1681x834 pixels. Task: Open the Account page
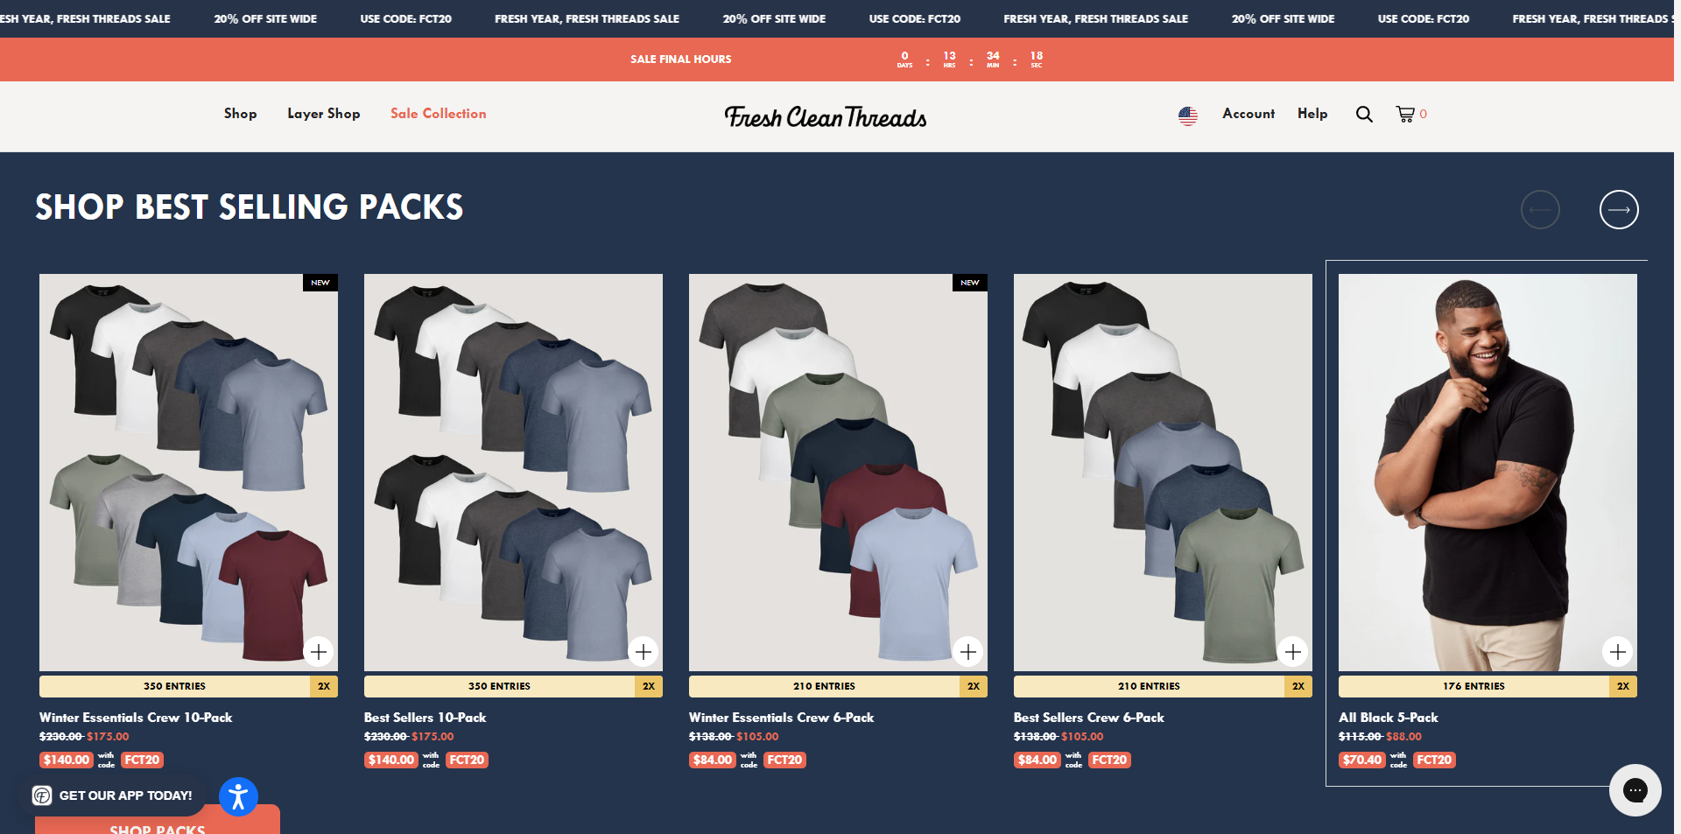pyautogui.click(x=1248, y=114)
